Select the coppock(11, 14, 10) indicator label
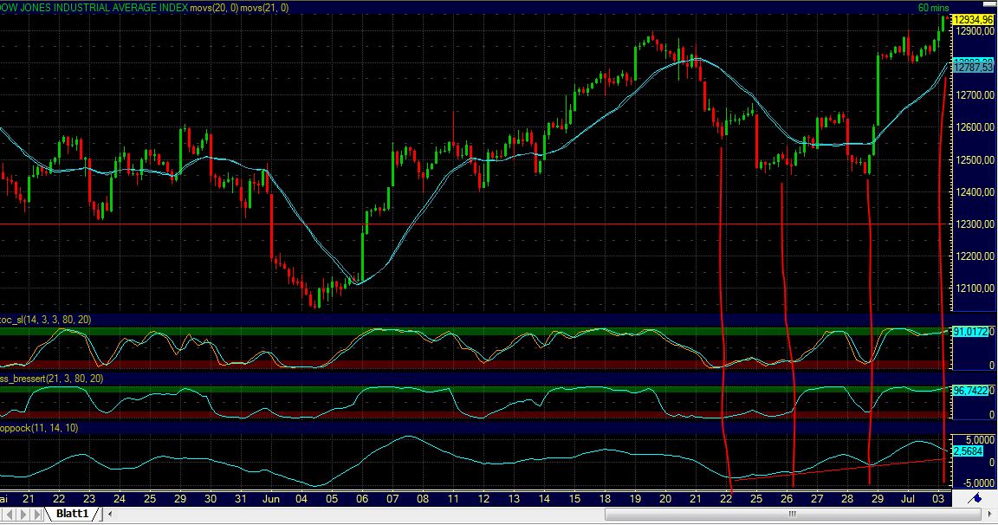The height and width of the screenshot is (525, 998). tap(39, 428)
